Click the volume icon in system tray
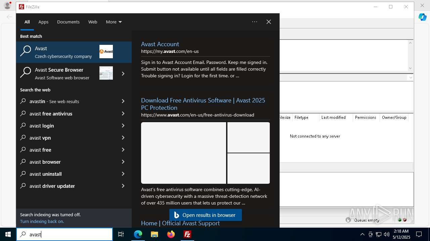The width and height of the screenshot is (430, 241). 387,234
